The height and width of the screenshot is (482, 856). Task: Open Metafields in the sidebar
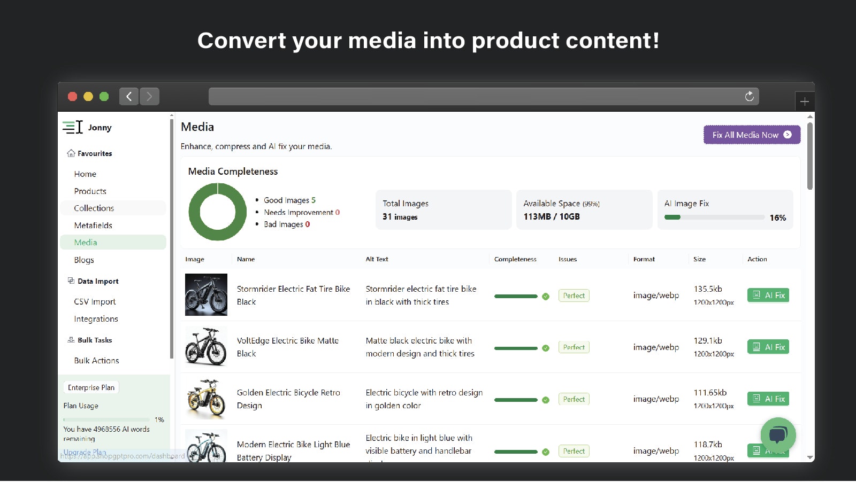93,226
